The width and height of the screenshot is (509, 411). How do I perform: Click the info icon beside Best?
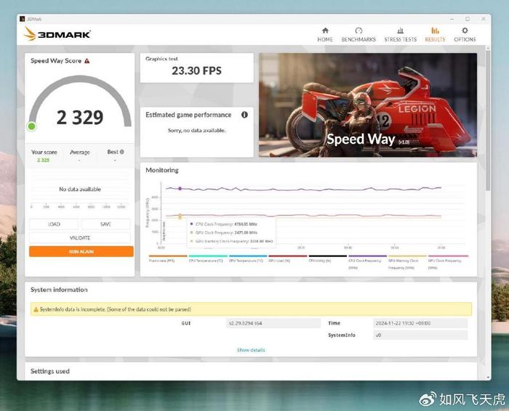point(122,152)
